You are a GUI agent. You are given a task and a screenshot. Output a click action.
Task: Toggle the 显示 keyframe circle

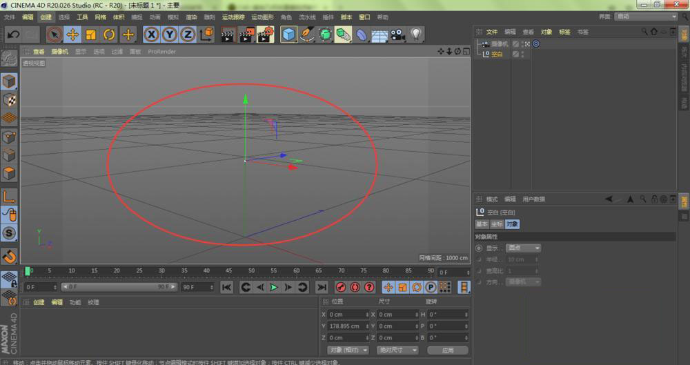click(479, 248)
